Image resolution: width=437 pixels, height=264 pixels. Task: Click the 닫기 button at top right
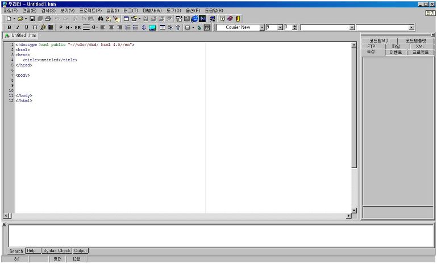430,12
